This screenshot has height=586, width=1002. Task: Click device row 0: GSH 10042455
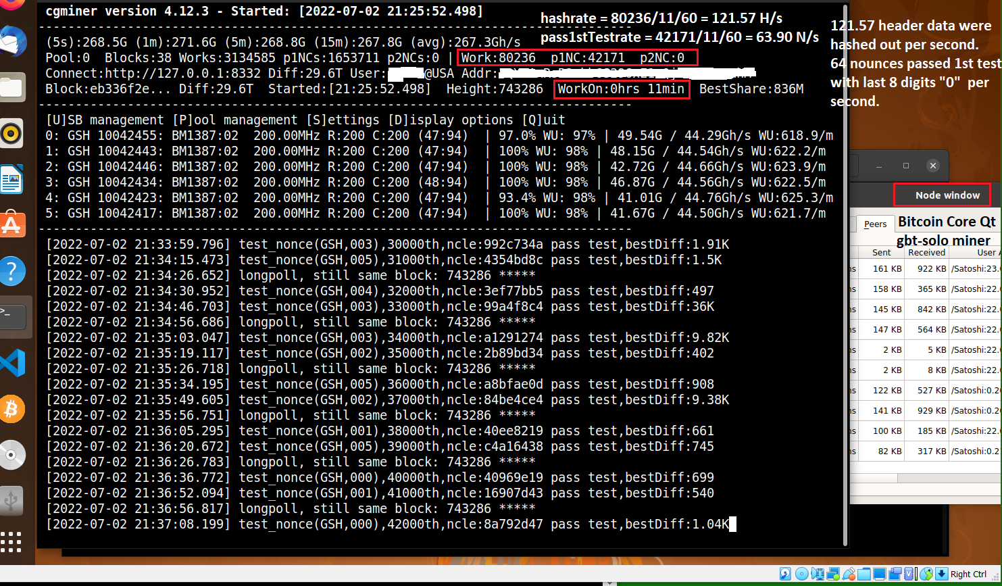[x=439, y=135]
